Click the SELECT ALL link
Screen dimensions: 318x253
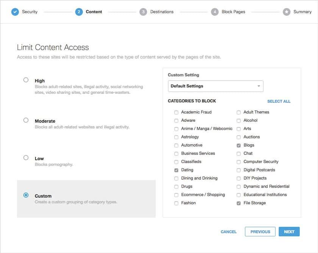279,101
